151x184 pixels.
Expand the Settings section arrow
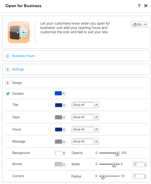[x=8, y=69]
